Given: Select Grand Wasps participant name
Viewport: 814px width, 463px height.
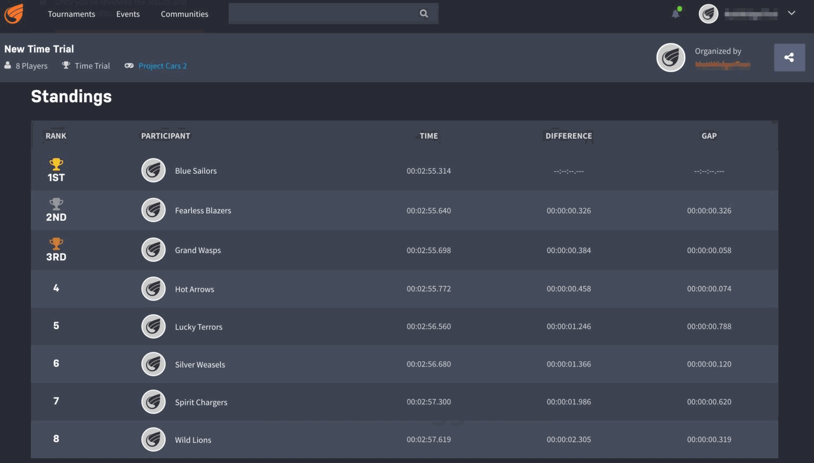Looking at the screenshot, I should click(x=198, y=250).
